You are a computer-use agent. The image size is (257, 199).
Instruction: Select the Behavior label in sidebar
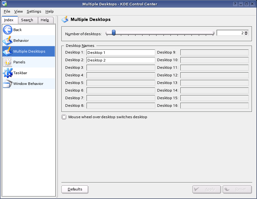[21, 41]
